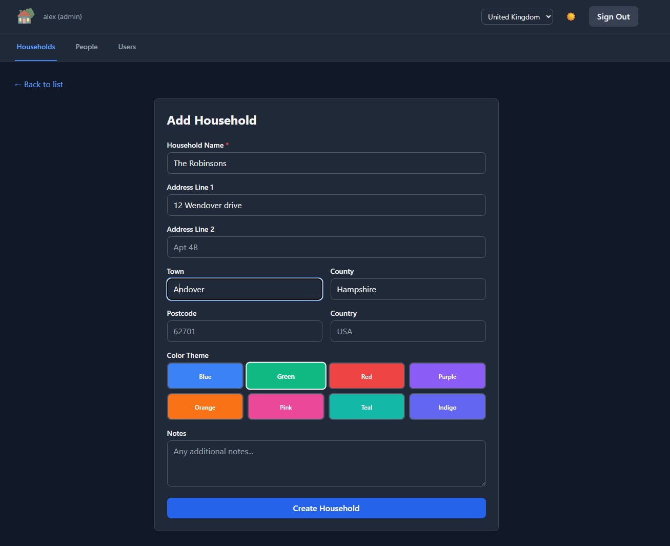Viewport: 670px width, 546px height.
Task: Click the alex (admin) username text
Action: click(x=63, y=16)
